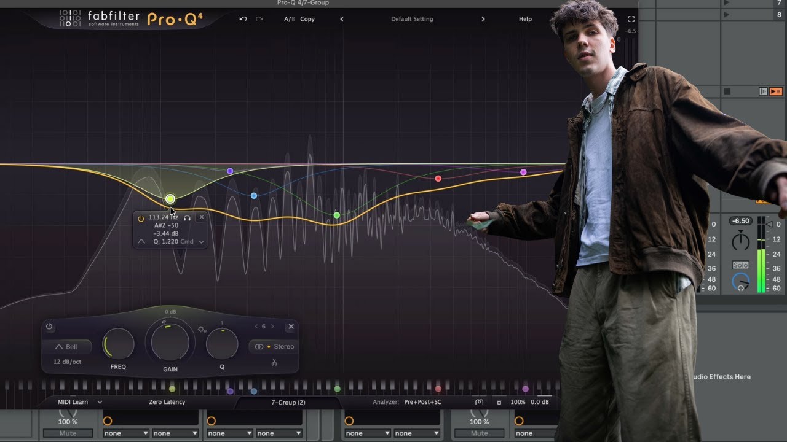Screen dimensions: 787x442
Task: Click the Q knob
Action: [x=222, y=344]
